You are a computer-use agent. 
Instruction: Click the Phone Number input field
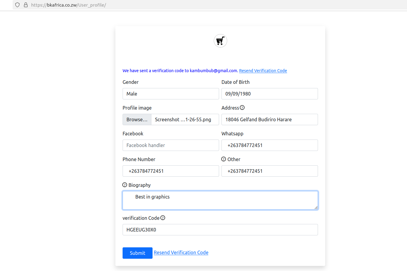[171, 171]
